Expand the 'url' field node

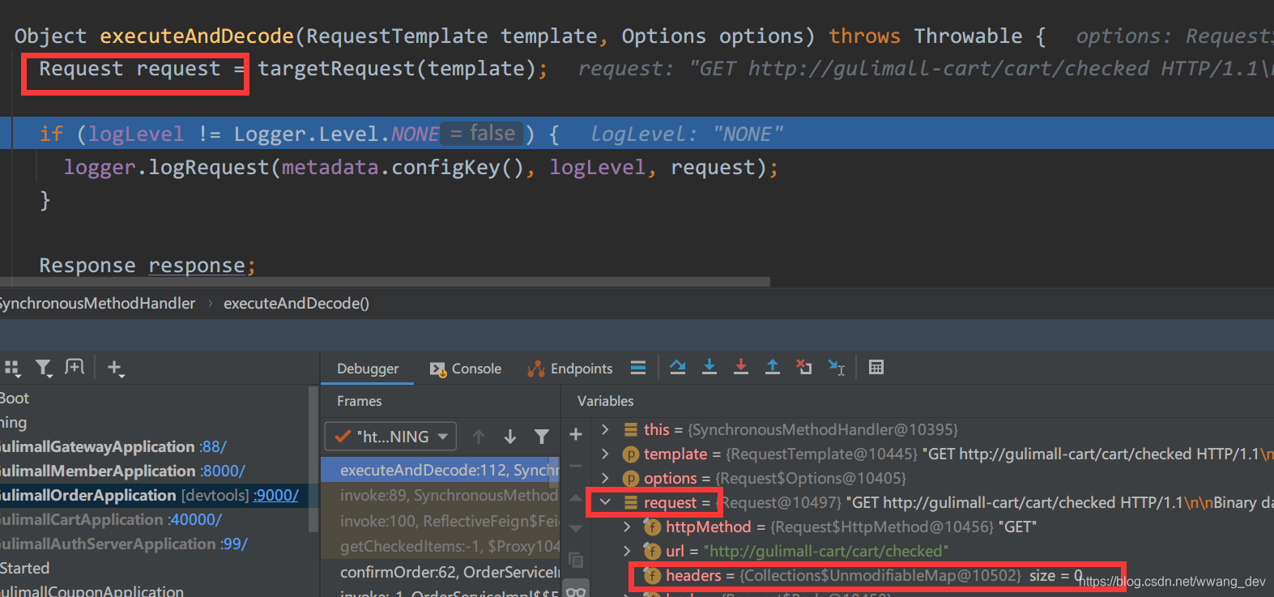click(627, 551)
